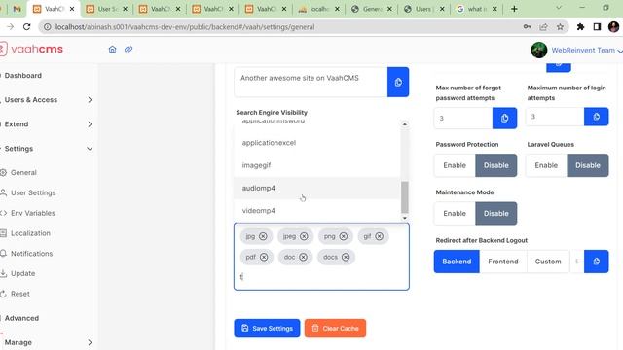
Task: Open browser tab search chevron
Action: point(559,8)
